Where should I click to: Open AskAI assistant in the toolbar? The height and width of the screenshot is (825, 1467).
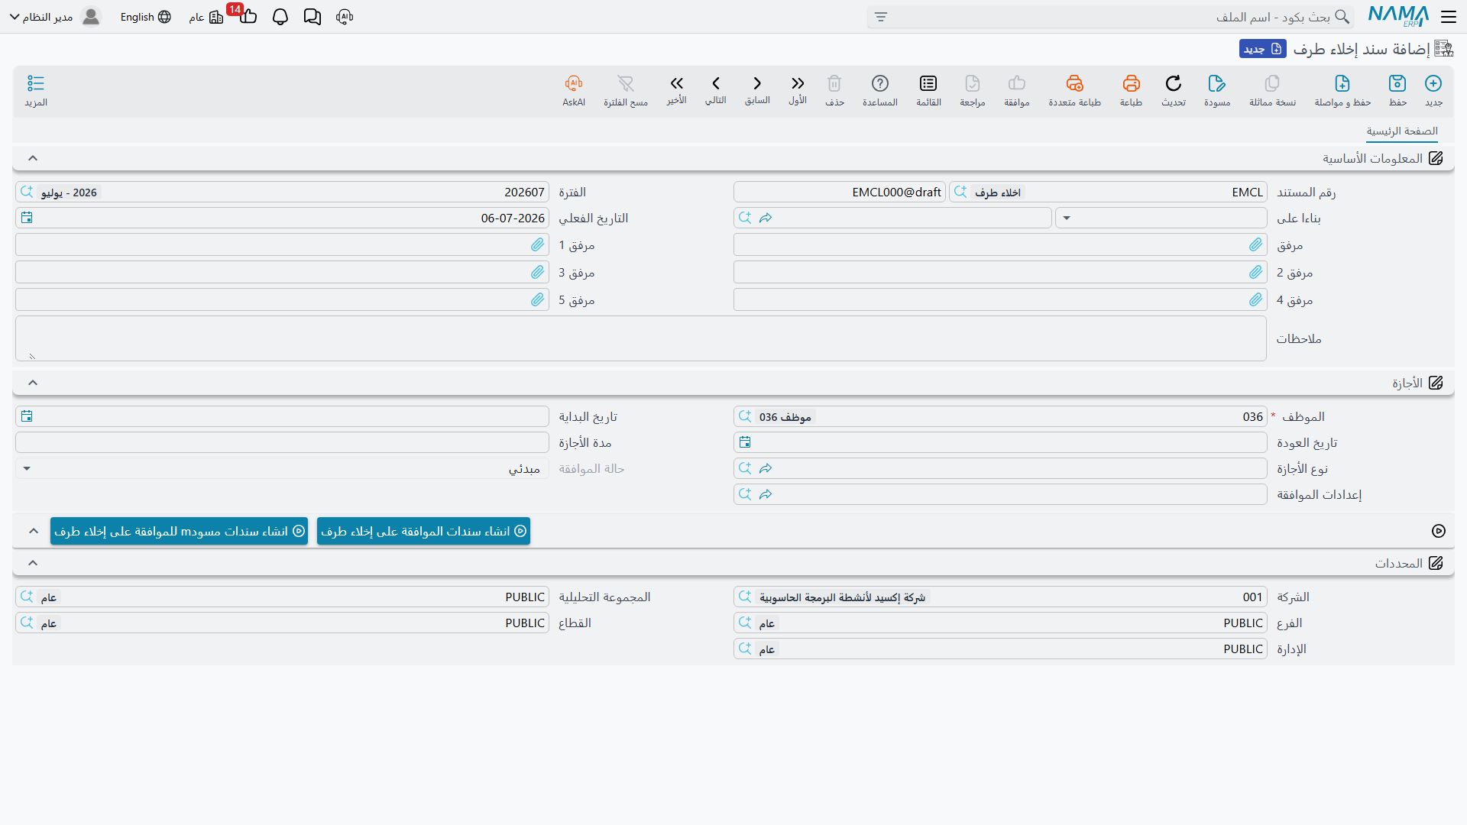coord(574,90)
